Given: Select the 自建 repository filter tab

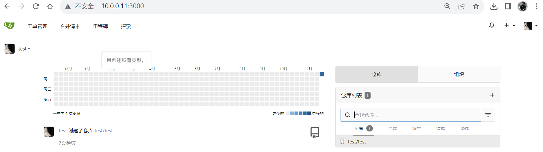Looking at the screenshot, I should [392, 129].
